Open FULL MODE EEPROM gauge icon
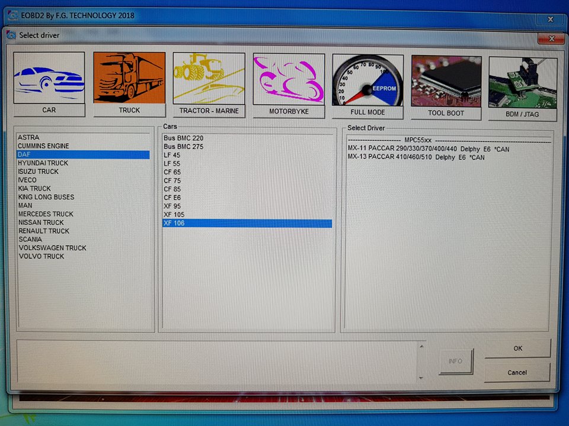 click(367, 80)
